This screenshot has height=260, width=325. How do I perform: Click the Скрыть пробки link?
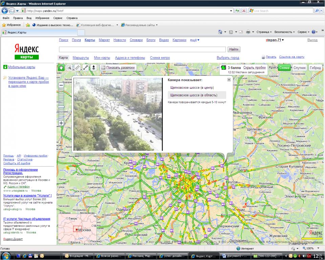[x=254, y=67]
